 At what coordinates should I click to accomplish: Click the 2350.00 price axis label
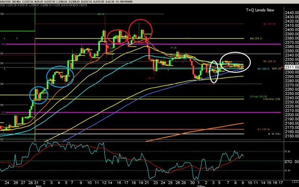292,51
